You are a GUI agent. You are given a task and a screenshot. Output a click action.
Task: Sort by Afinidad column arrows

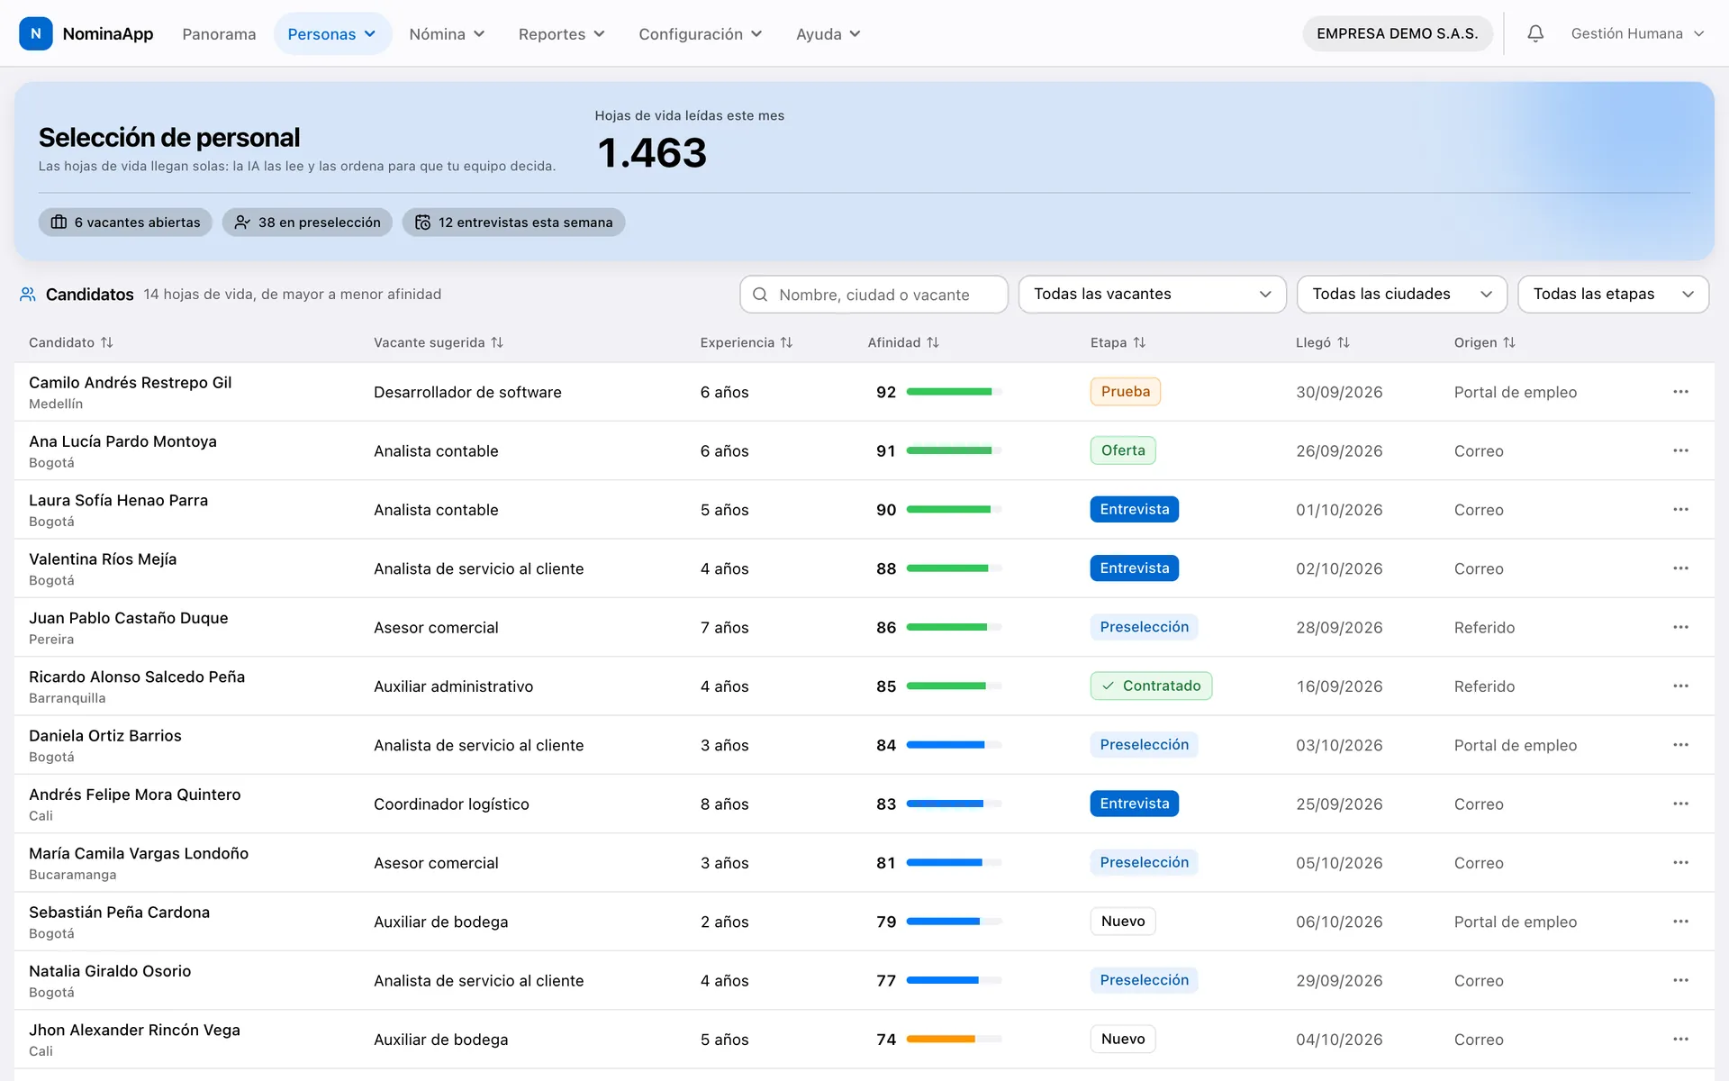[933, 342]
